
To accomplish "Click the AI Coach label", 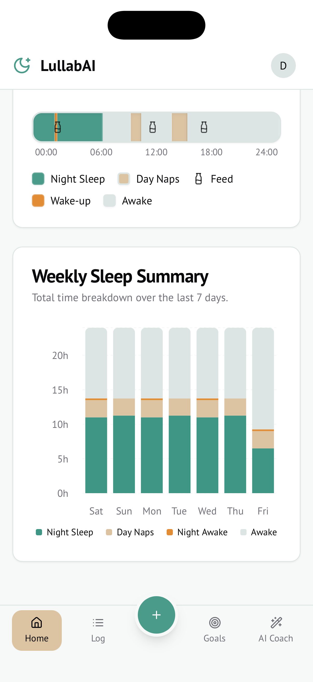I will coord(276,638).
